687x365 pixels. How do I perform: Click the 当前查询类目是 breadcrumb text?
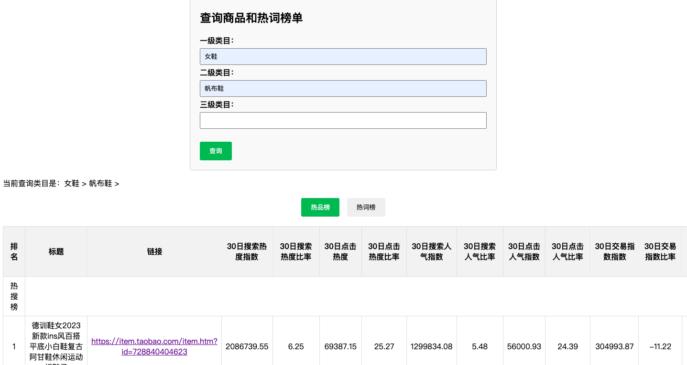[x=61, y=183]
